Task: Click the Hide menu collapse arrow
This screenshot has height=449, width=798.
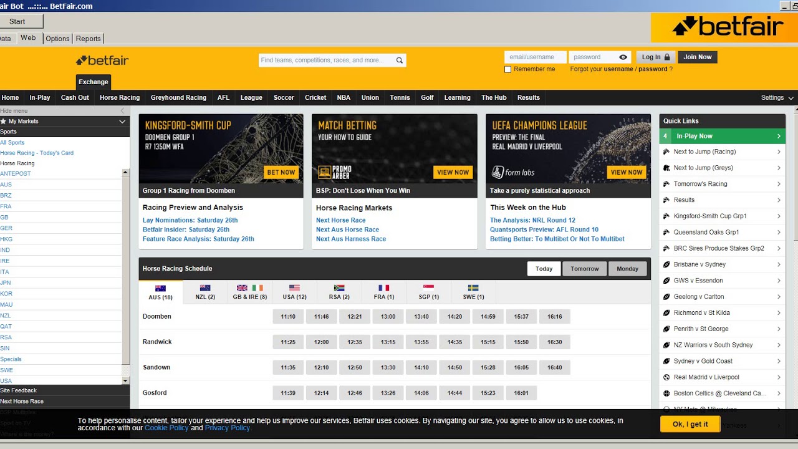Action: (122, 111)
